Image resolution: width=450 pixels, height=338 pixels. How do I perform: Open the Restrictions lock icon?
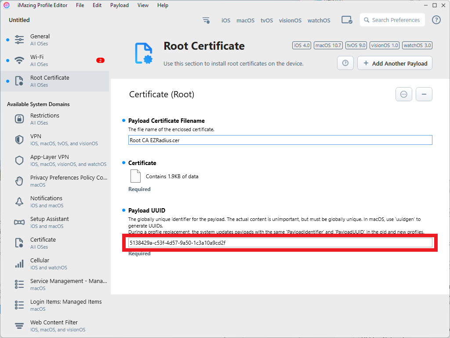click(19, 119)
